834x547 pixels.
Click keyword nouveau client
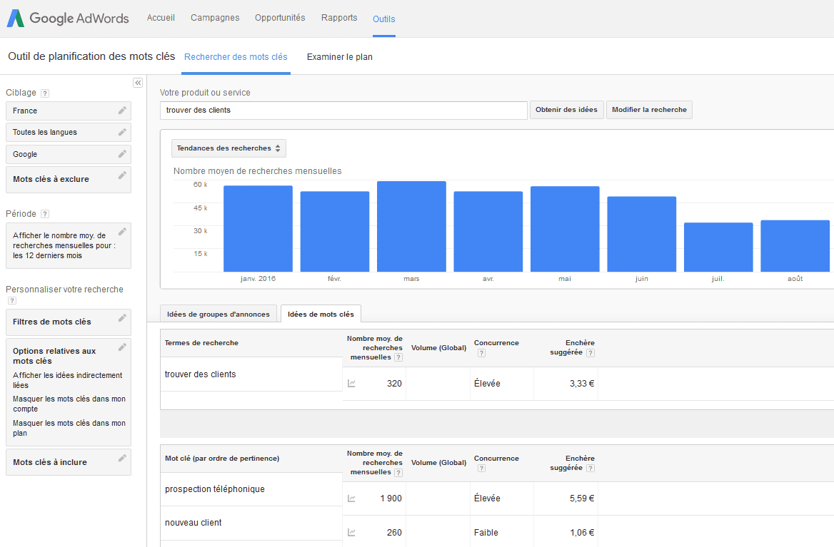[193, 523]
